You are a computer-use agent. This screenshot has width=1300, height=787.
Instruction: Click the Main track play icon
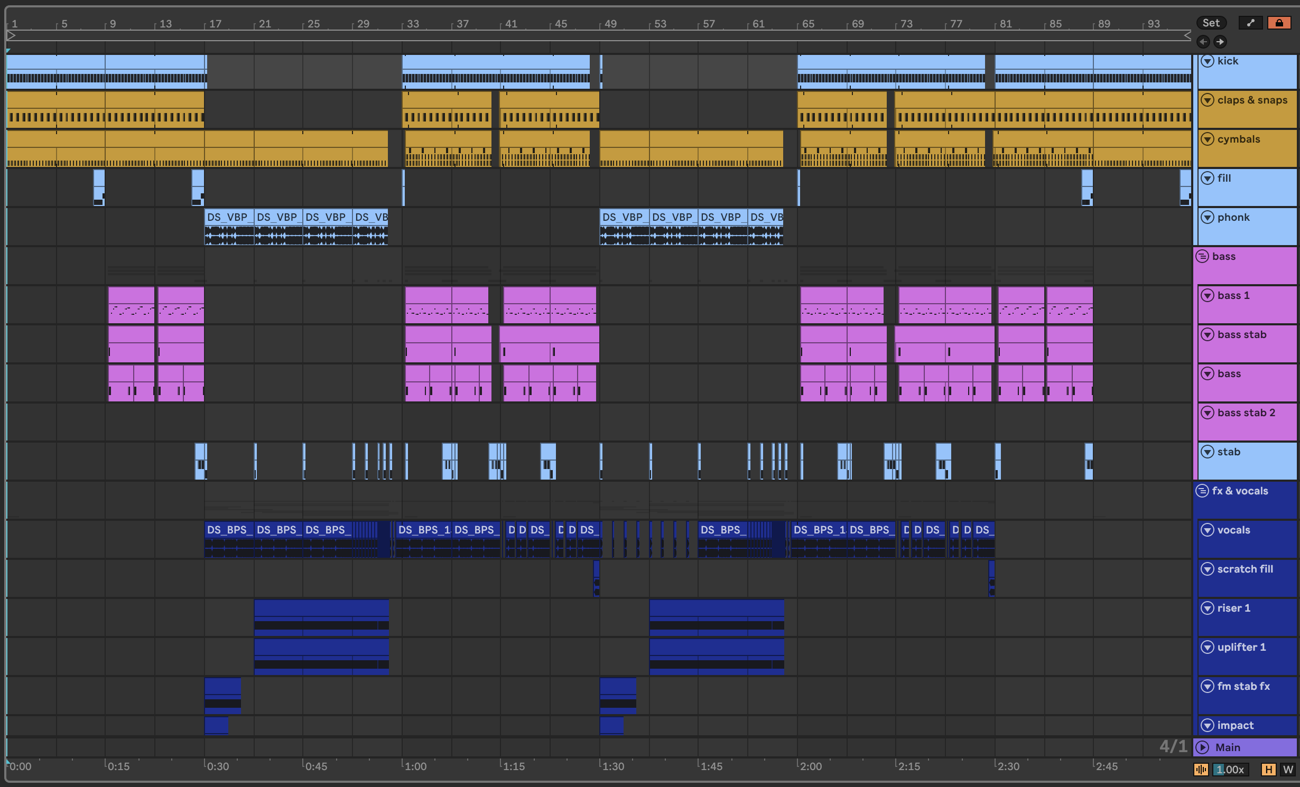[1202, 747]
